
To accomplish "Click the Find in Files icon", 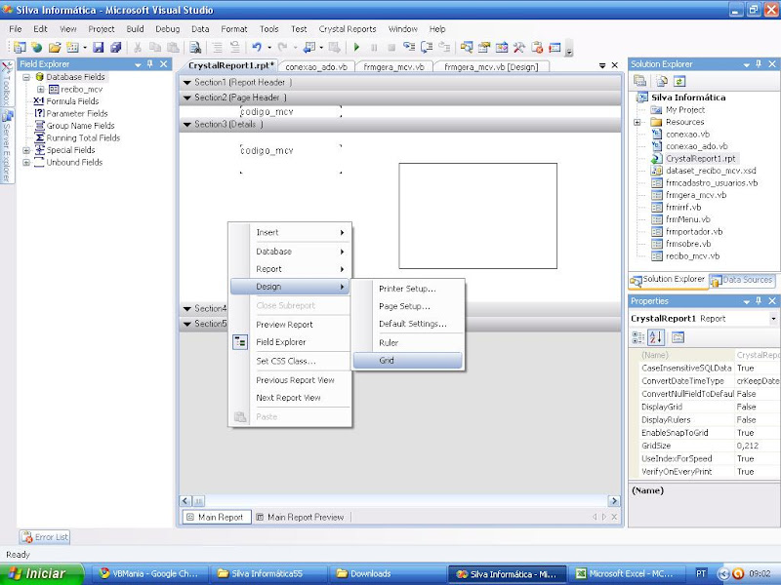I will click(x=195, y=47).
